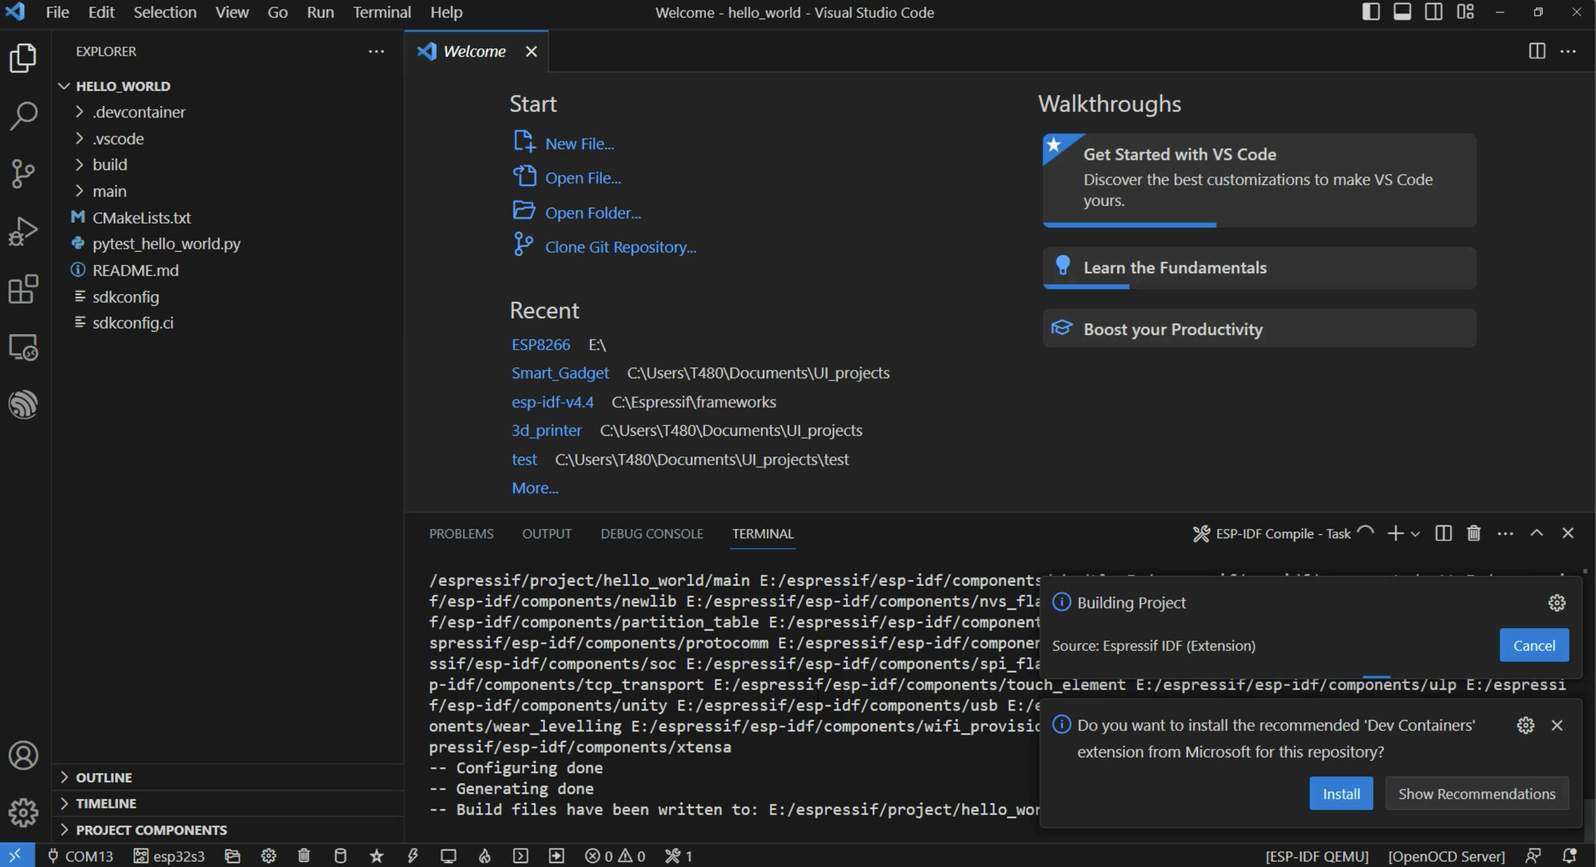Open the Search view in activity bar
Viewport: 1596px width, 867px height.
point(24,115)
